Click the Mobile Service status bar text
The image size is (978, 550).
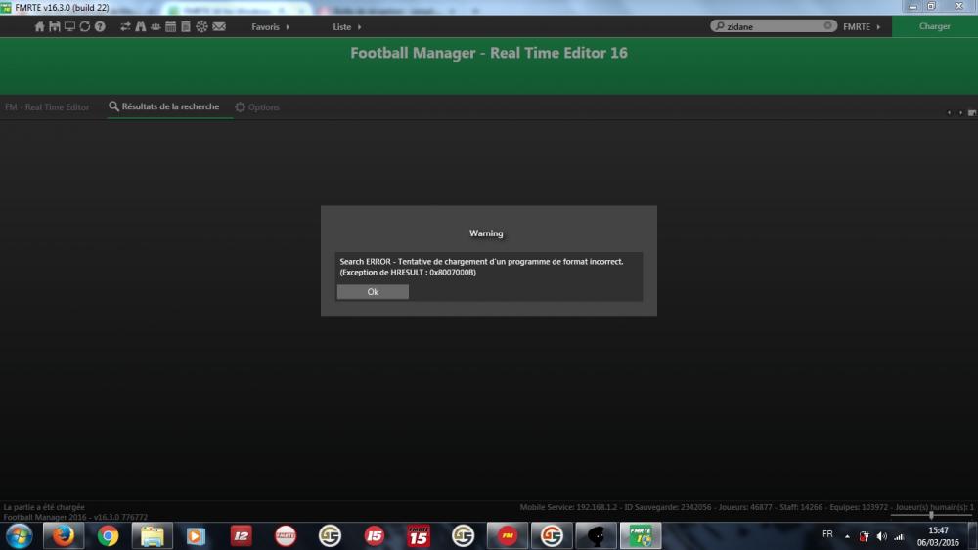747,507
